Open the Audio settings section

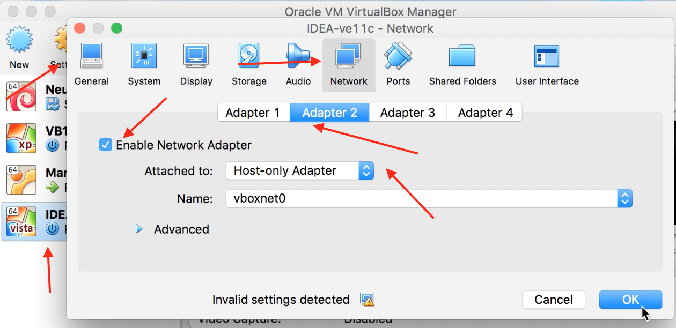click(298, 64)
